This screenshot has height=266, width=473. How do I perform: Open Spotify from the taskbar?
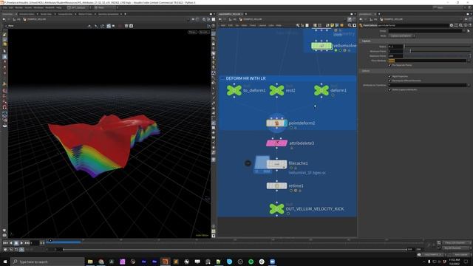(x=251, y=262)
